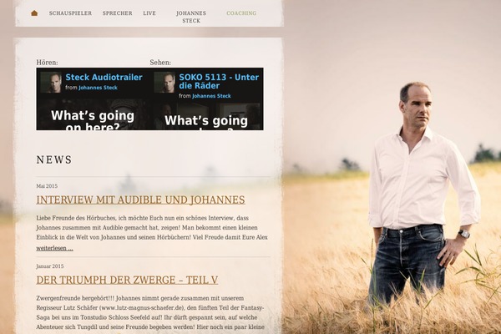Screen dimensions: 501x334
Task: Click the left 'What's going on here?' embed message
Action: click(93, 120)
